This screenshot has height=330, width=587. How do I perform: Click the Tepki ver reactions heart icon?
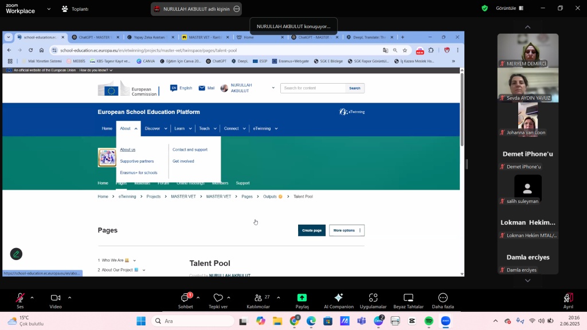tap(218, 298)
